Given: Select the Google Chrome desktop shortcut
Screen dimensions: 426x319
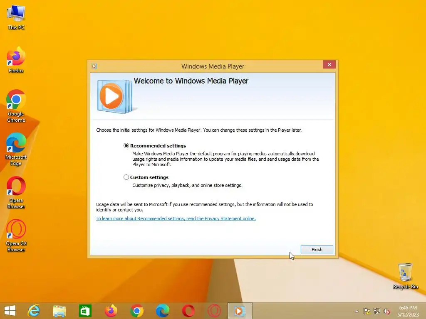Looking at the screenshot, I should tap(16, 106).
